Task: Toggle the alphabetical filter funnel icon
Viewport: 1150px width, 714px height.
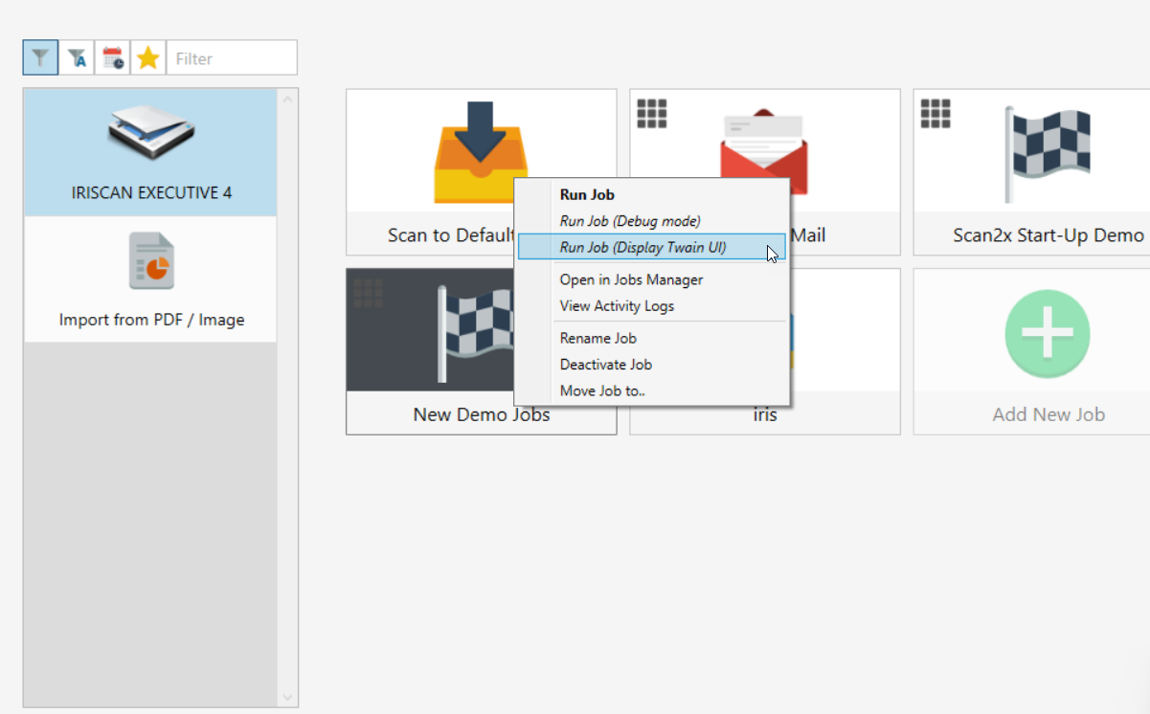Action: [x=77, y=58]
